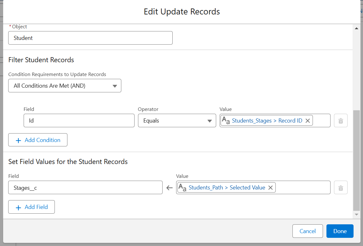Screen dimensions: 363x246
Task: Remove the Students_Path Selected Value pill
Action: [x=270, y=187]
